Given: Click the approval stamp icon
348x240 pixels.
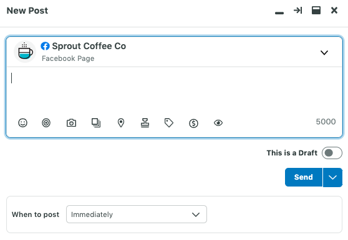Looking at the screenshot, I should [145, 122].
